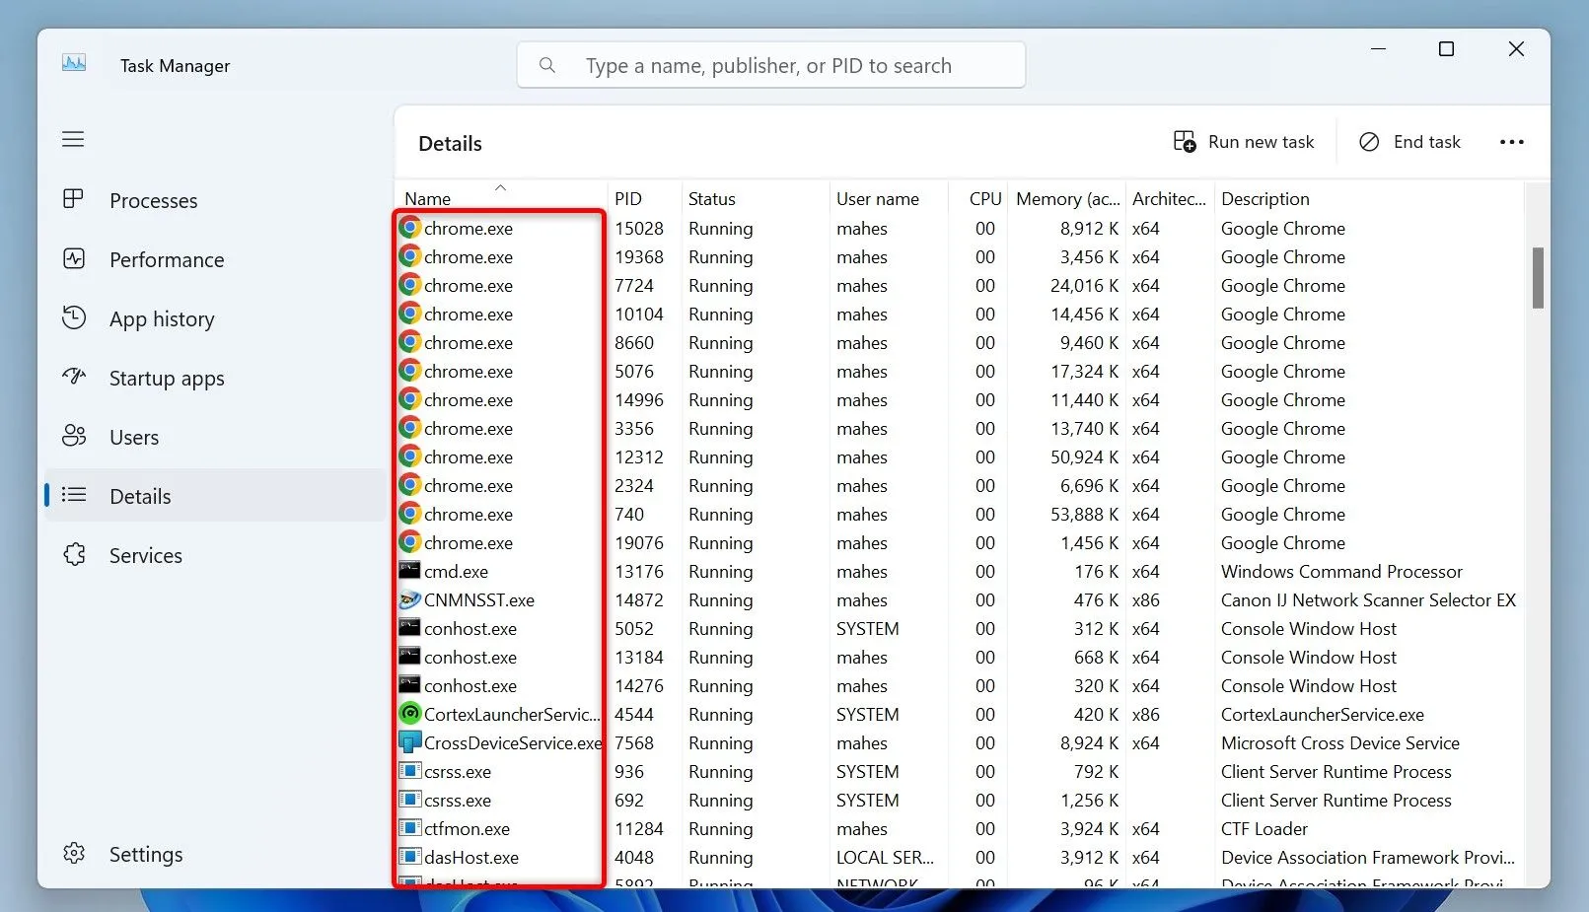Click the Run new task button
Screen dimensions: 1589x912
pyautogui.click(x=1244, y=141)
